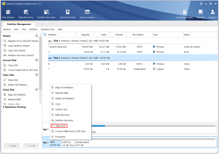The width and height of the screenshot is (219, 154).
Task: Create Bootable Media
Action: [x=185, y=14]
